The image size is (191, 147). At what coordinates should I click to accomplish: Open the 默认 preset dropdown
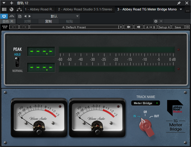[56, 16]
